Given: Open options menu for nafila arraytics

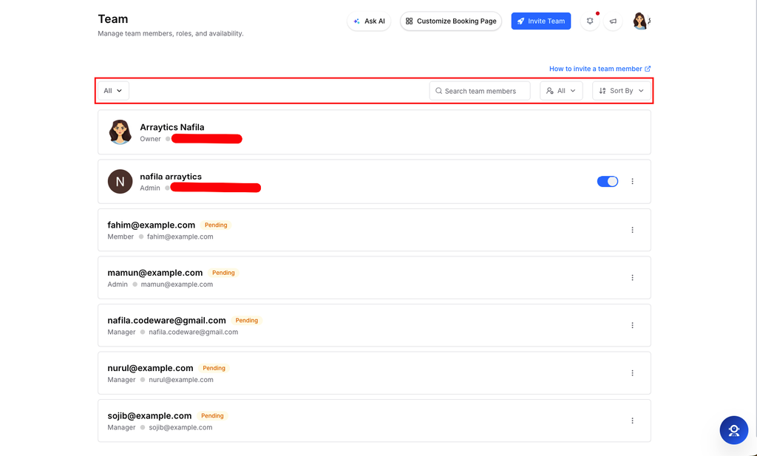Looking at the screenshot, I should (633, 181).
